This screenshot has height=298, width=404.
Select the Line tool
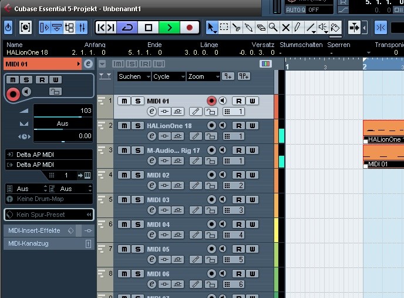(x=311, y=28)
